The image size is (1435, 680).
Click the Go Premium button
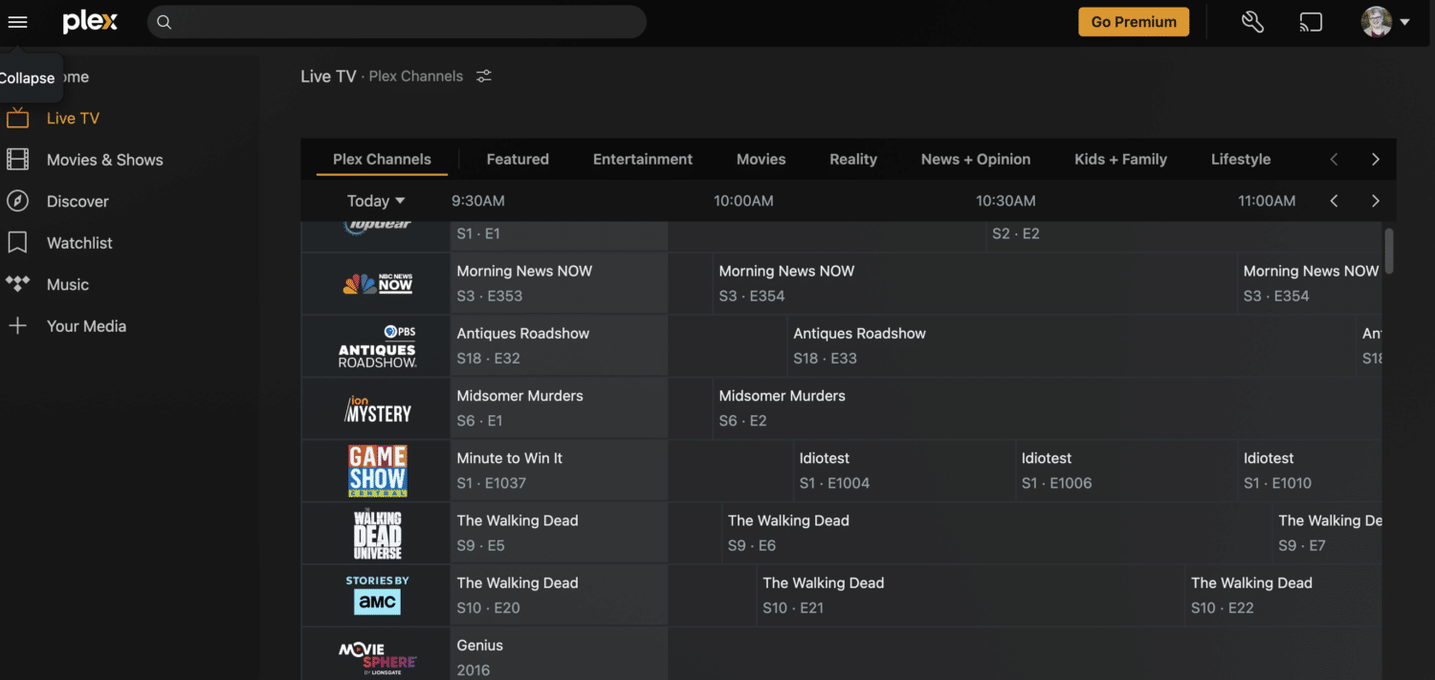[x=1133, y=22]
